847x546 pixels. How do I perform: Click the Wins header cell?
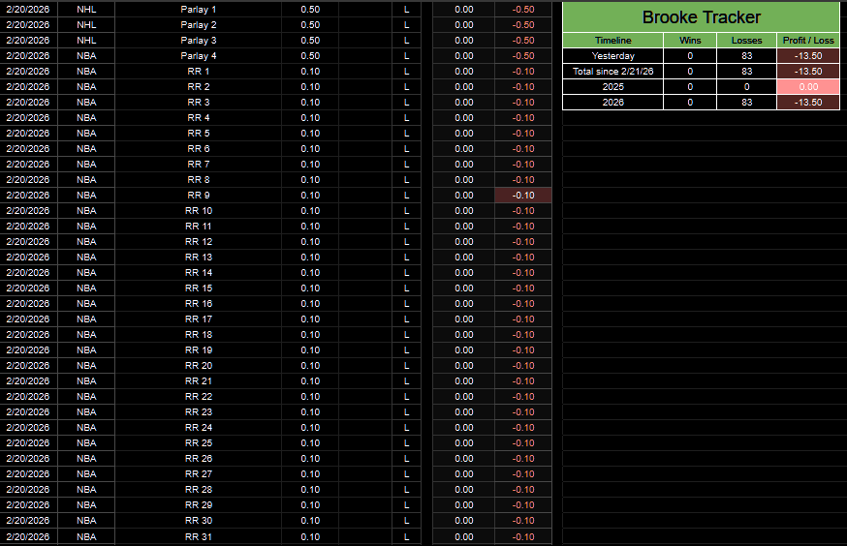690,41
